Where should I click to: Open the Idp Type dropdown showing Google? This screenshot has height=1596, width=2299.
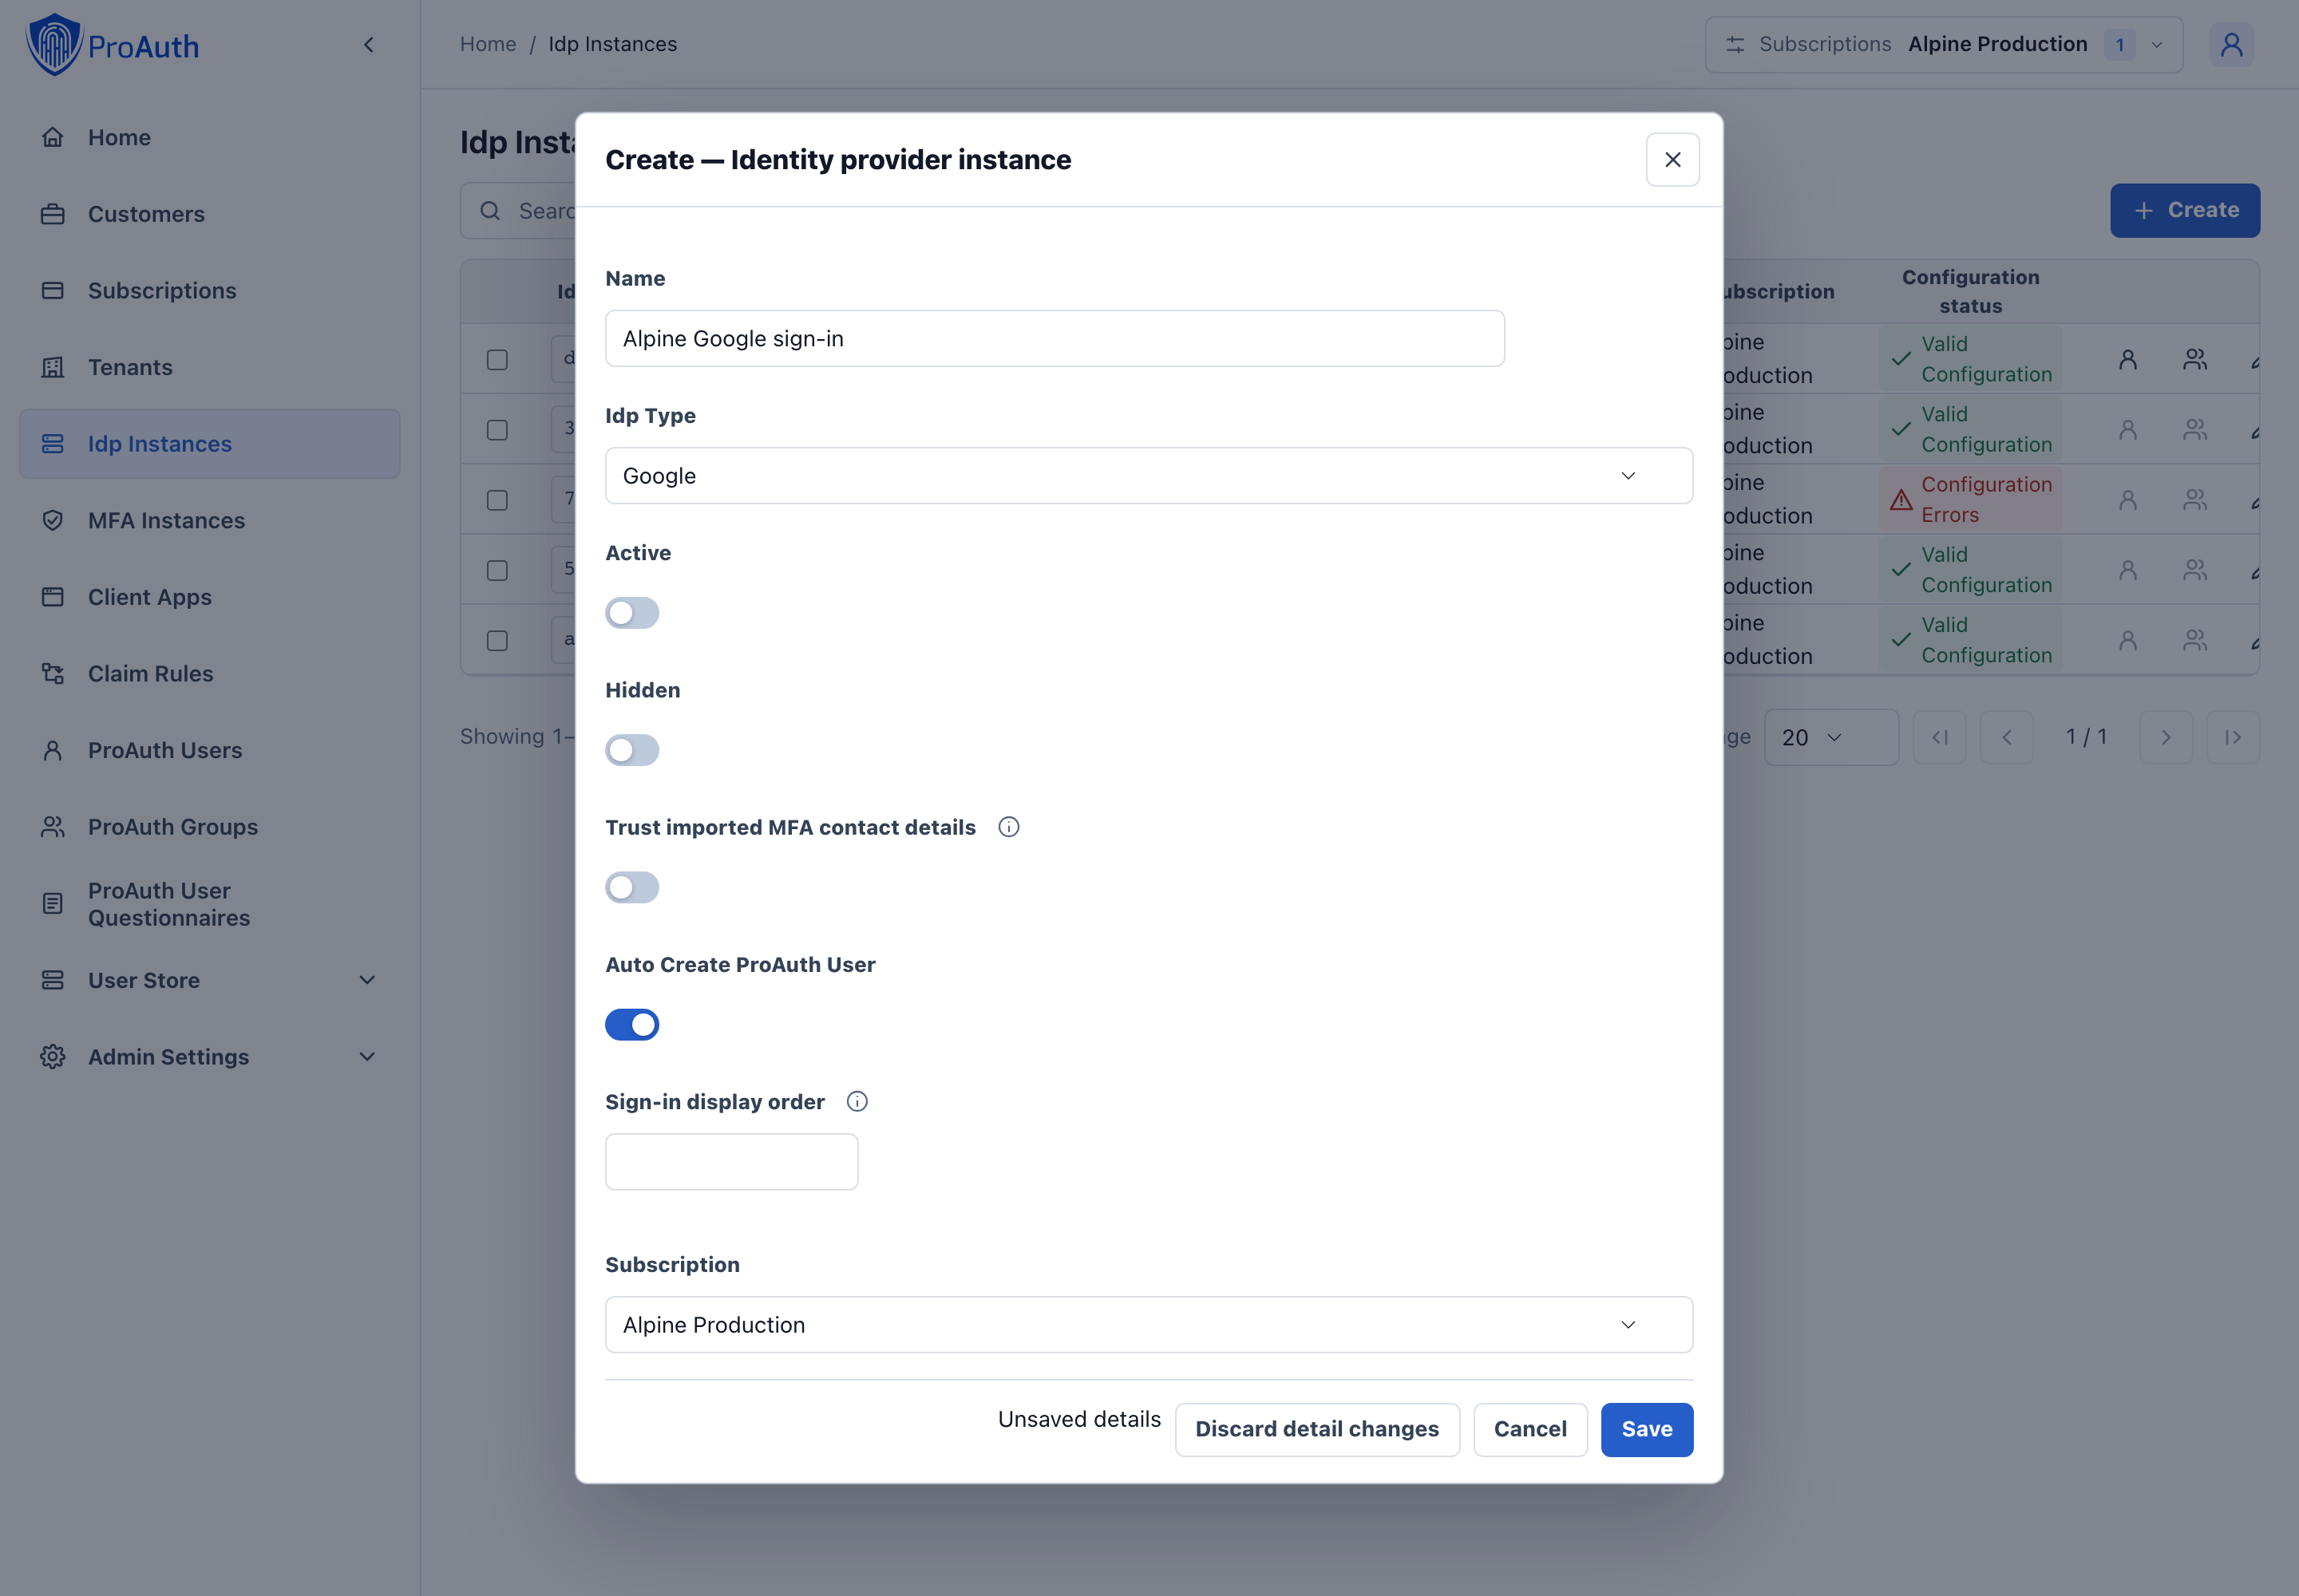point(1149,475)
